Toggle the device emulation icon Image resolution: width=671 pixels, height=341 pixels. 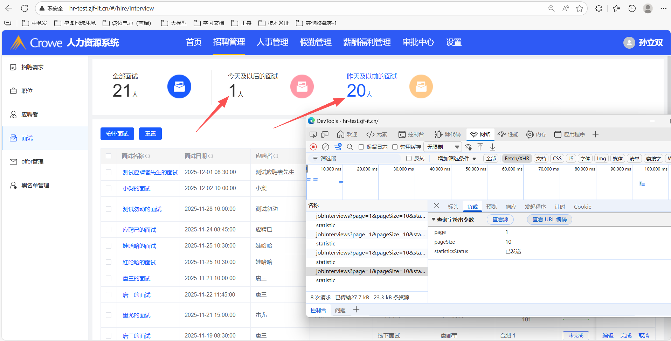click(x=325, y=134)
